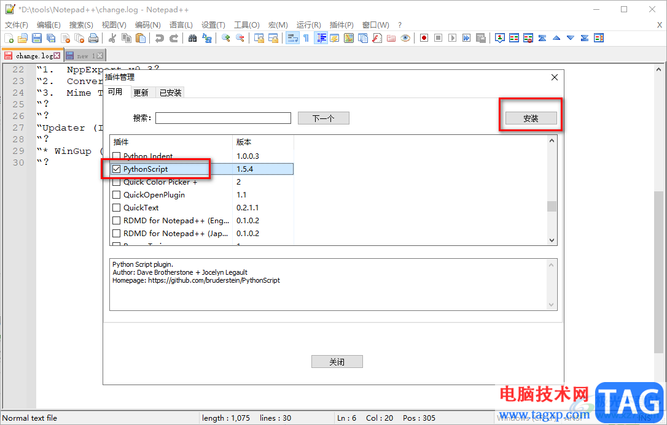Click the Document Map toolbar icon

click(349, 38)
